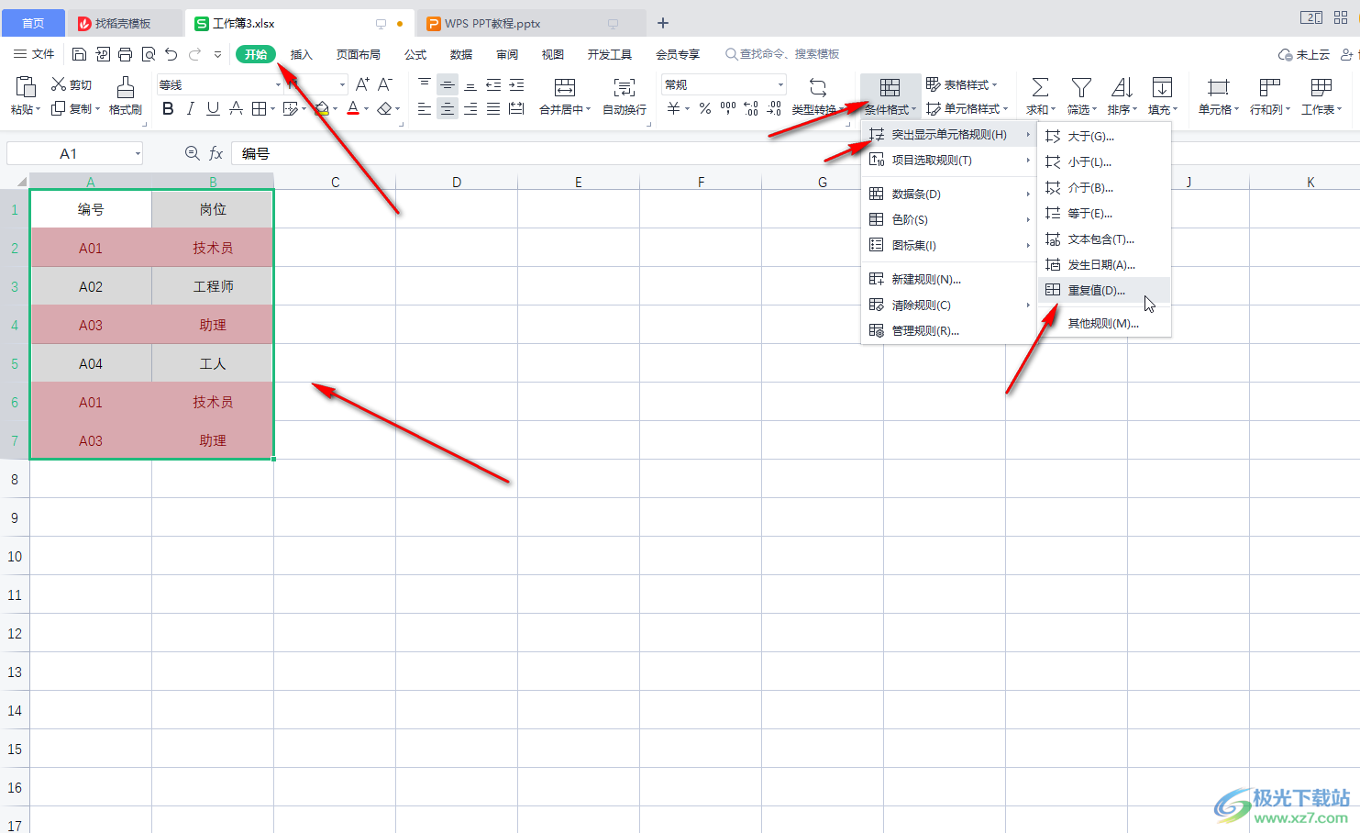Switch to the Formulas (公式) tab

(415, 54)
